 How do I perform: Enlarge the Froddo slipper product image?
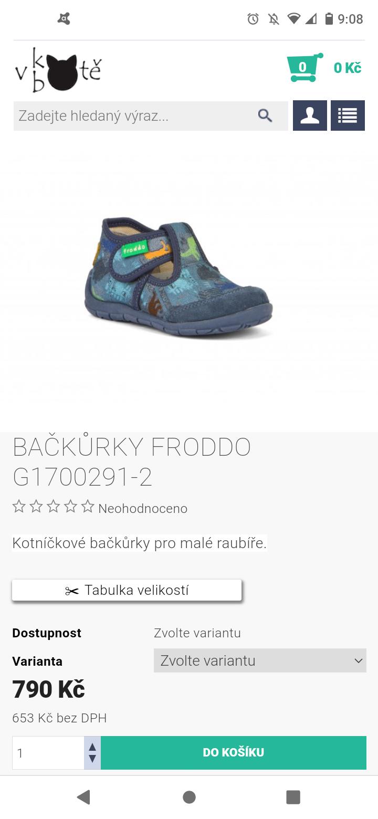coord(178,278)
